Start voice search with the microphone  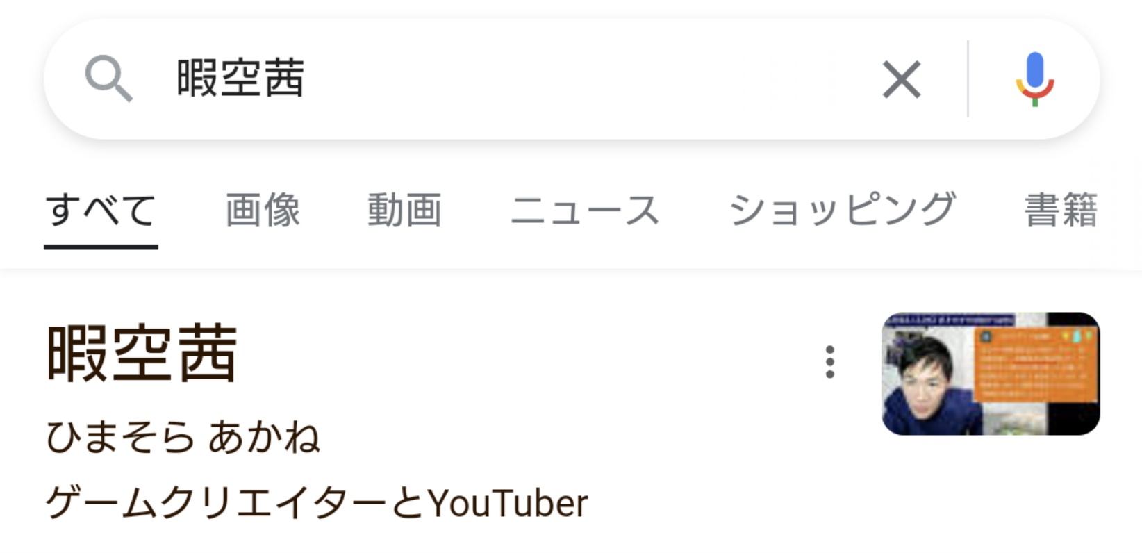(1034, 79)
